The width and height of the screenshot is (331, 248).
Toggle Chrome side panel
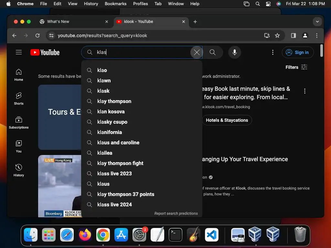[x=294, y=36]
